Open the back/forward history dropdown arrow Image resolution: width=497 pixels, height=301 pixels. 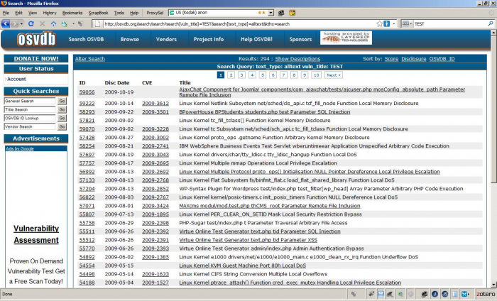[21, 23]
